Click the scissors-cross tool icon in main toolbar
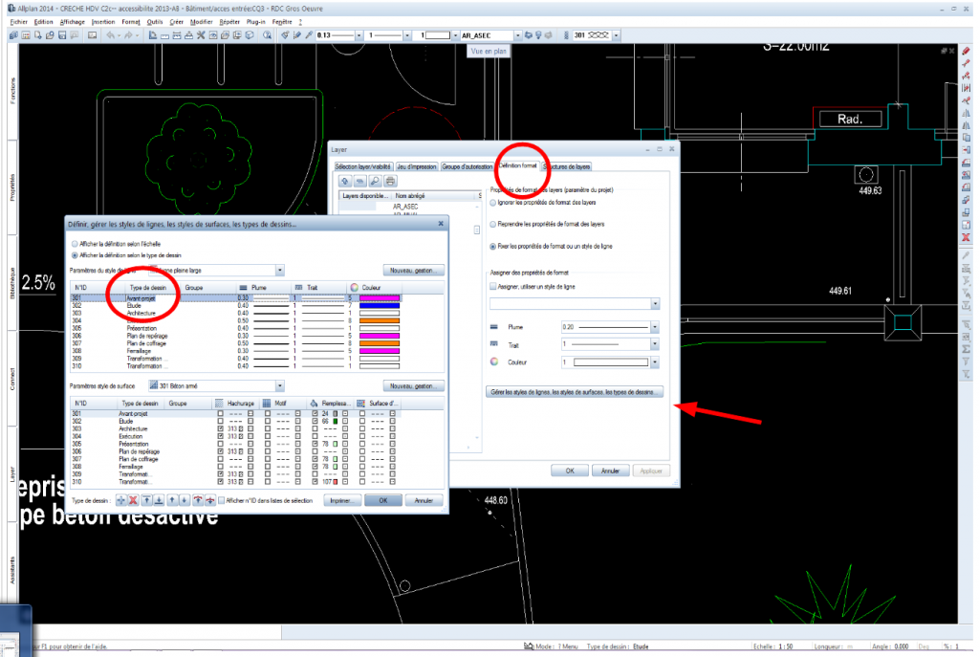979x657 pixels. pyautogui.click(x=201, y=35)
